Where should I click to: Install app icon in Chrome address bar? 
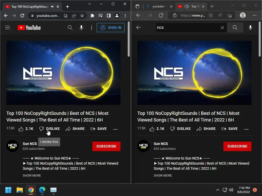click(66, 16)
